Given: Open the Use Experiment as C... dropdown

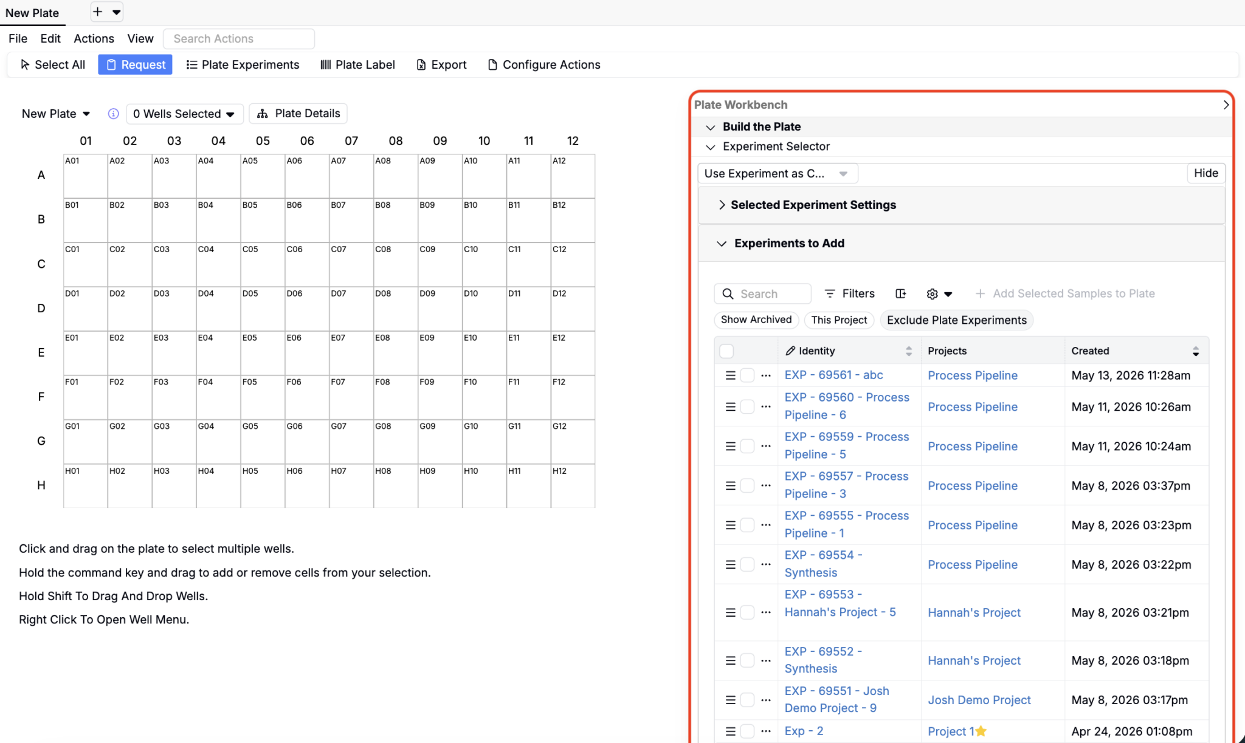Looking at the screenshot, I should pyautogui.click(x=777, y=174).
